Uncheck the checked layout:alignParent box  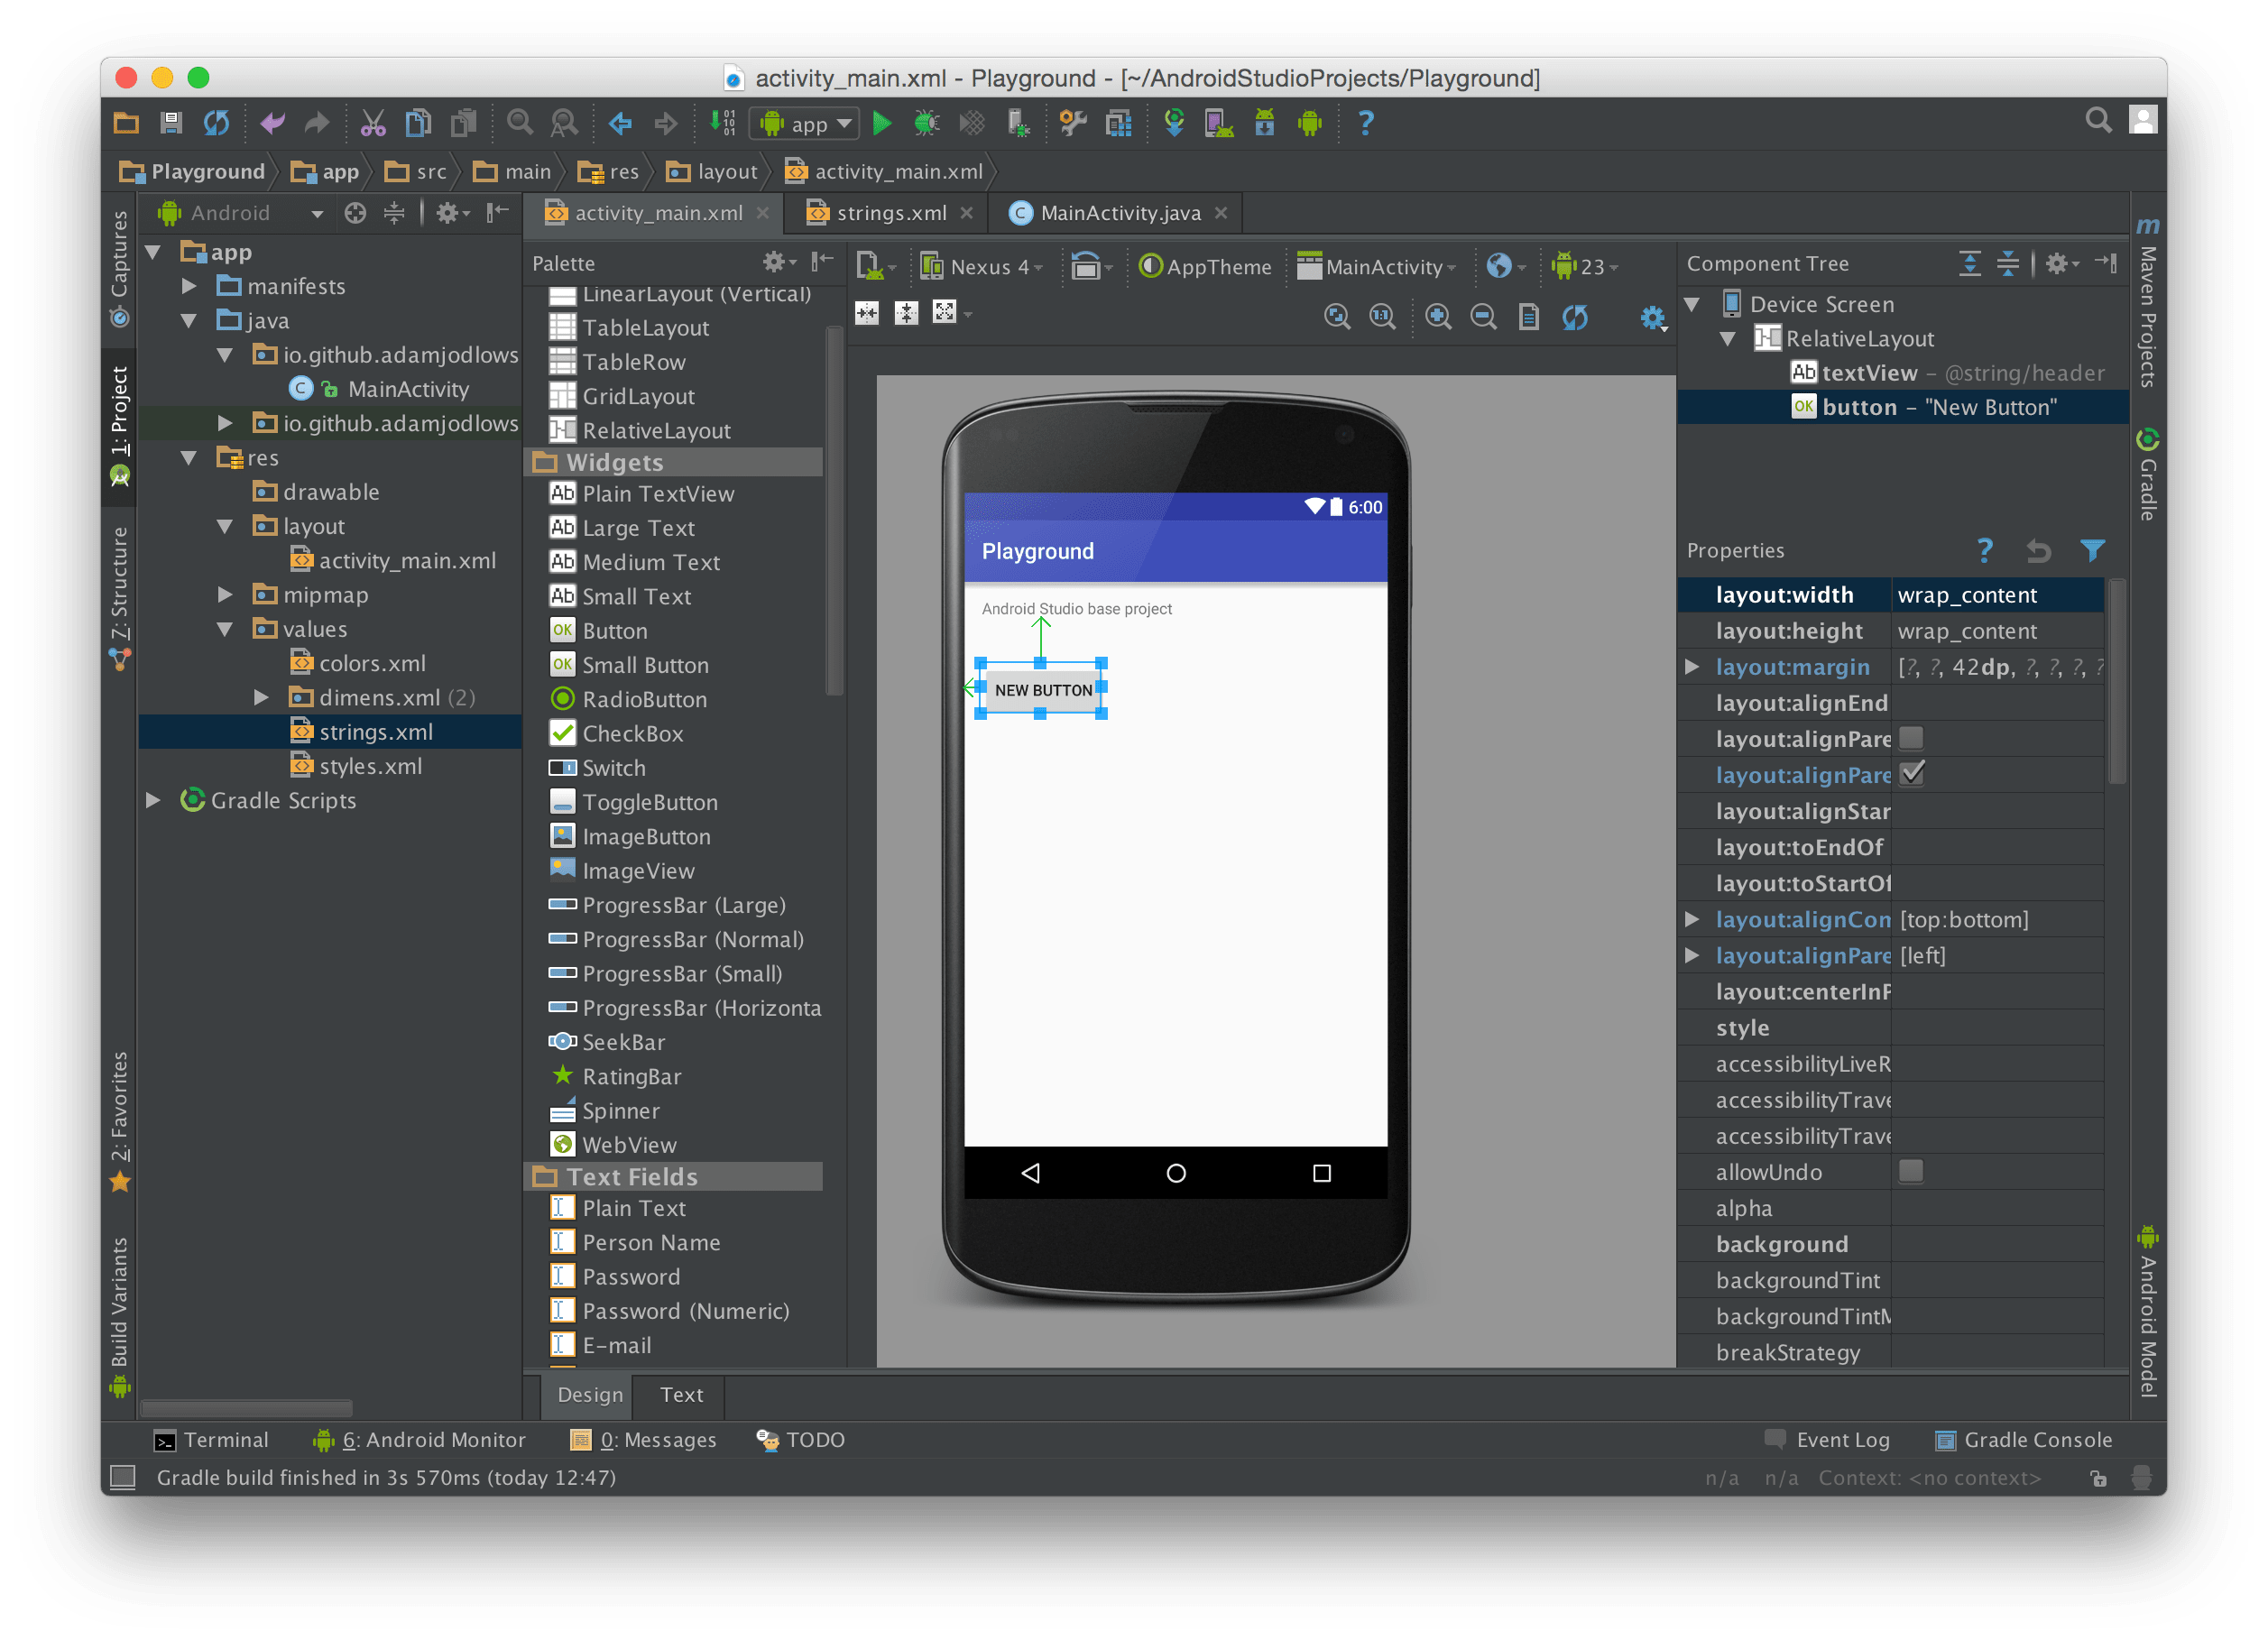[x=1911, y=774]
